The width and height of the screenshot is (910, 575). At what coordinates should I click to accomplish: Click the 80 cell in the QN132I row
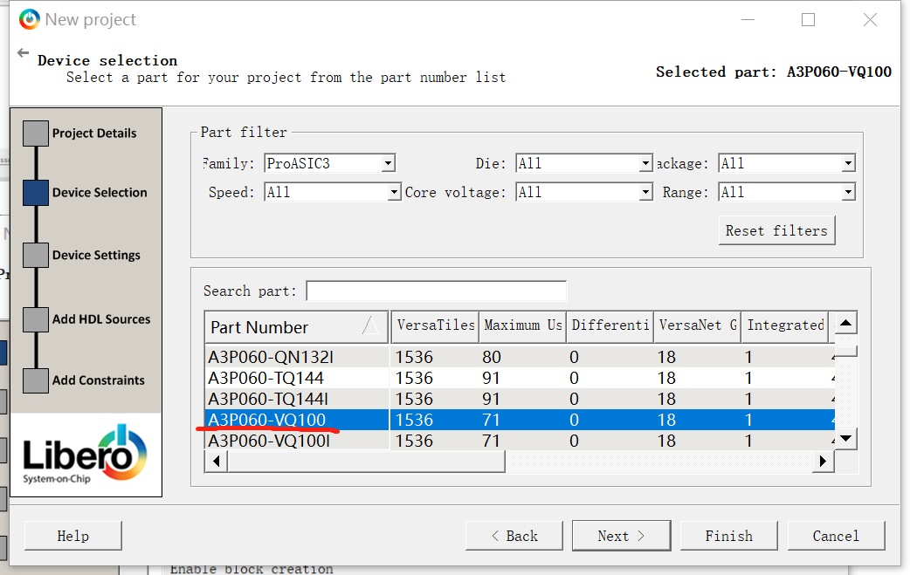click(491, 357)
